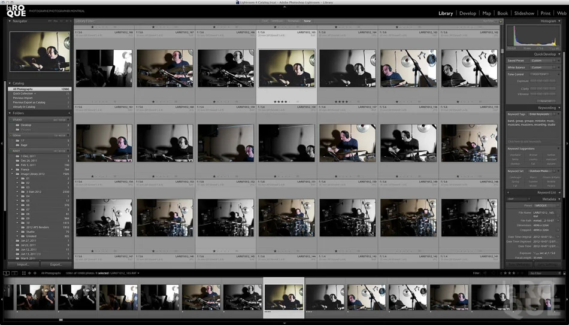Click the Sync Metadata button
This screenshot has height=325, width=569.
point(519,265)
